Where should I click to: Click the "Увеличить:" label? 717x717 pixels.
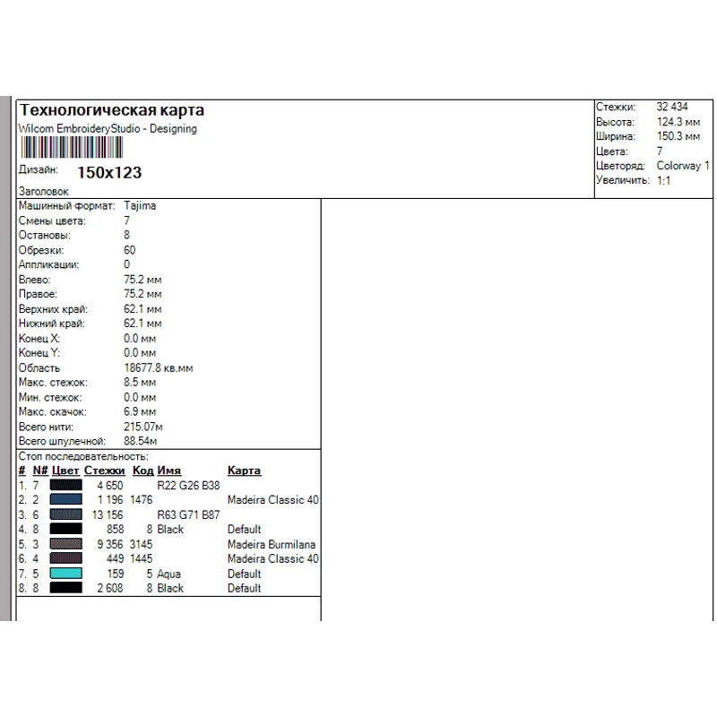(x=623, y=180)
